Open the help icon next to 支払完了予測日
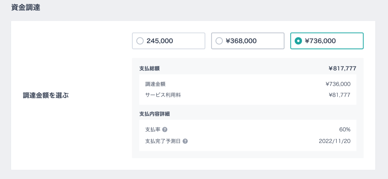The width and height of the screenshot is (388, 179). tap(185, 141)
